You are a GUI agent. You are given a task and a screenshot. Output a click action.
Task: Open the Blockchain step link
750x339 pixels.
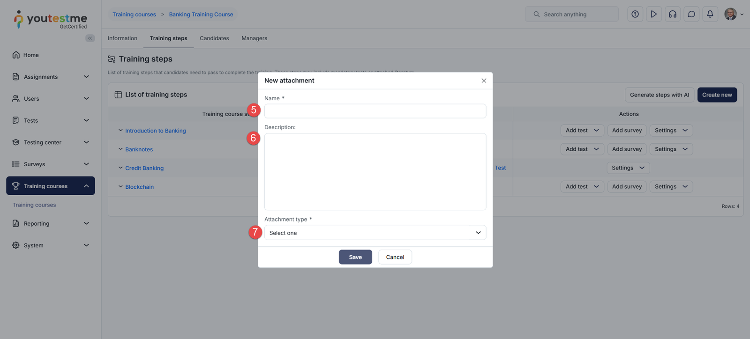tap(139, 187)
